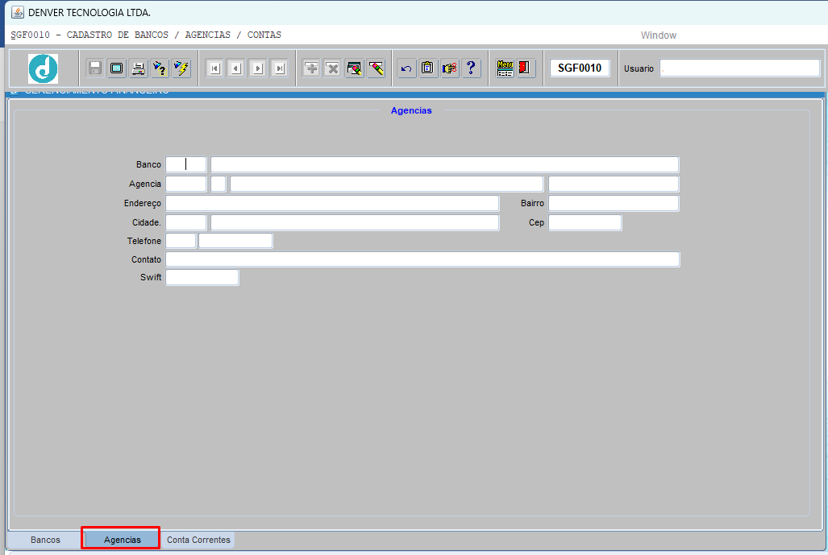Open the Conta Correntes tab
Viewport: 828px width, 555px height.
(198, 540)
